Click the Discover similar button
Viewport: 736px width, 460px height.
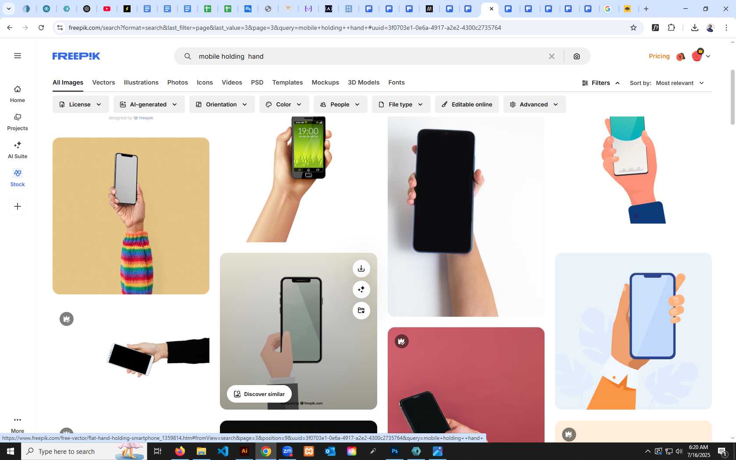coord(259,394)
